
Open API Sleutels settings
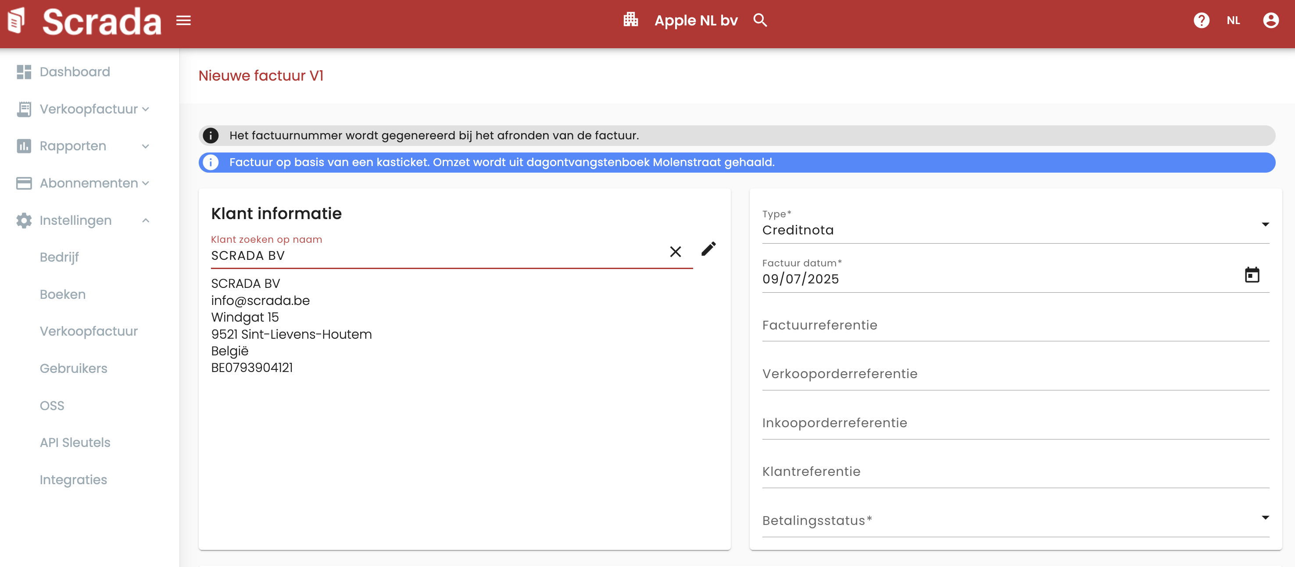(75, 443)
